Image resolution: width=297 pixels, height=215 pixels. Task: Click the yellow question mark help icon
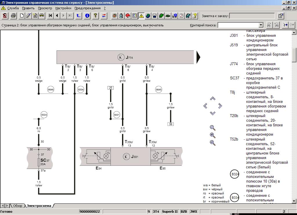point(95,16)
